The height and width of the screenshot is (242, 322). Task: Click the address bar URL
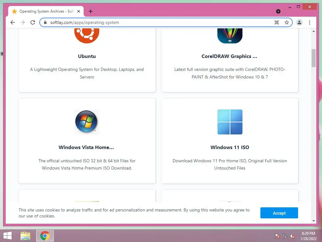85,22
